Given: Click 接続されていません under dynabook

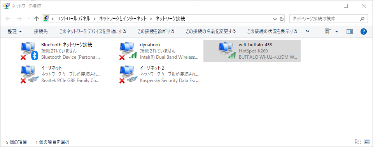Looking at the screenshot, I should tap(158, 51).
